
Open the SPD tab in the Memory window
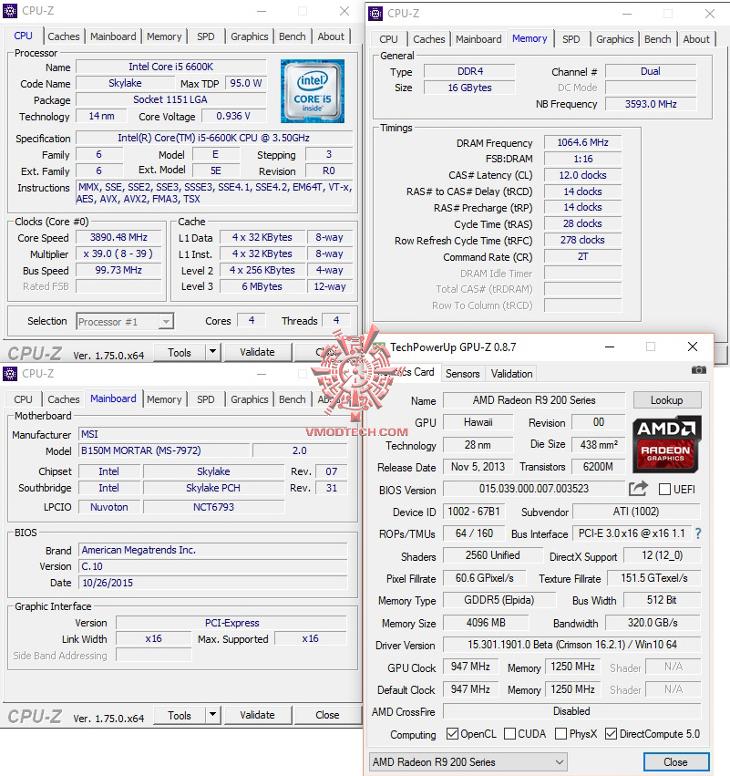tap(571, 39)
